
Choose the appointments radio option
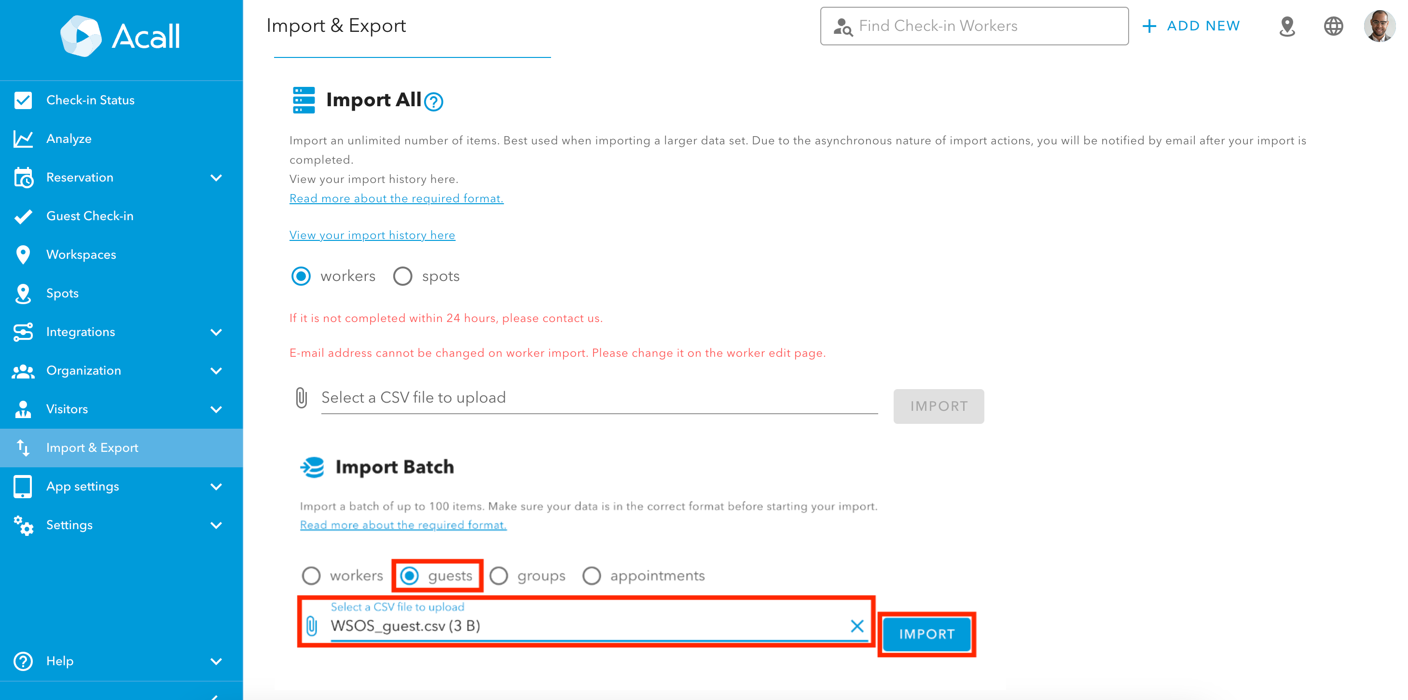(592, 575)
